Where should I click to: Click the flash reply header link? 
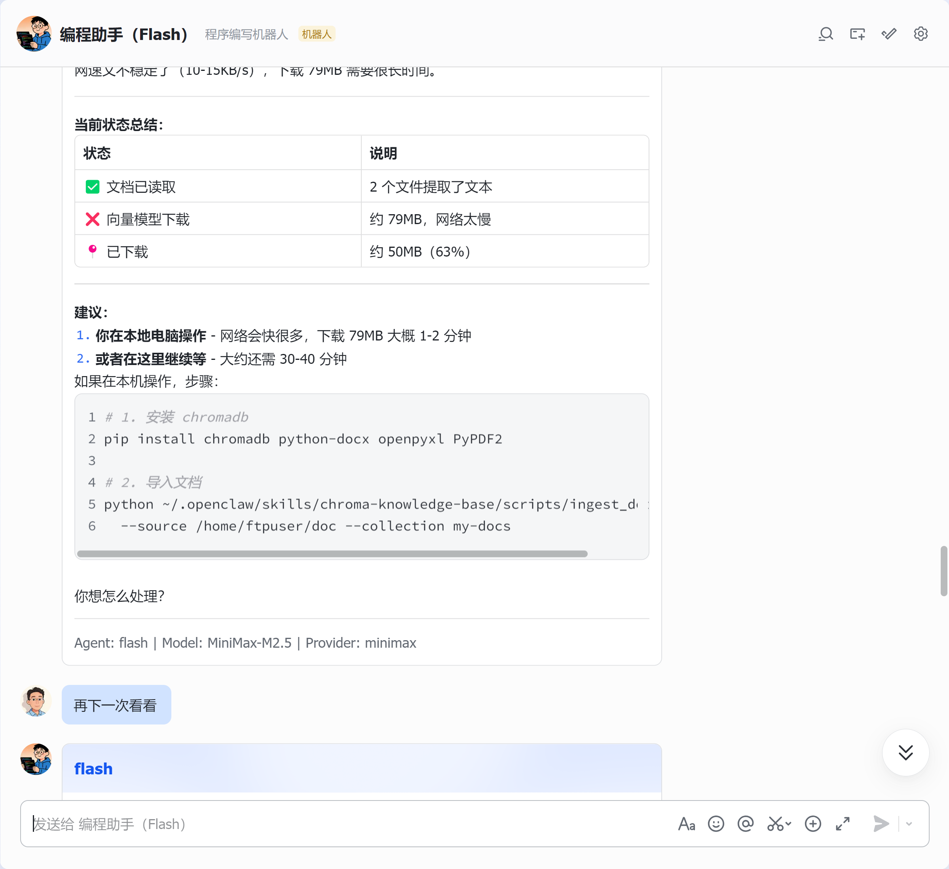coord(93,769)
